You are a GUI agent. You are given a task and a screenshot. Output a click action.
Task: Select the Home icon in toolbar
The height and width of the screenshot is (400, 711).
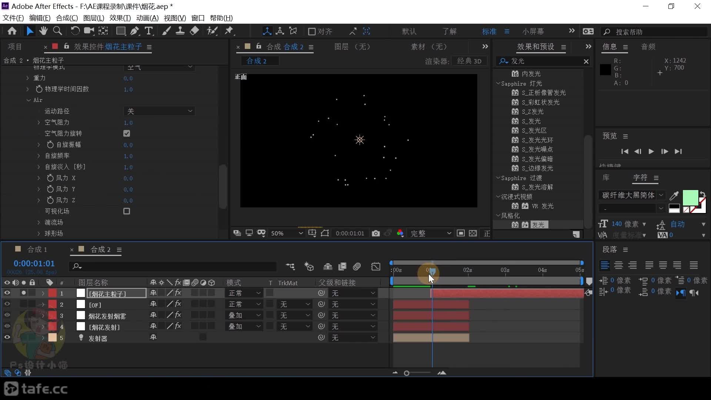click(x=12, y=31)
